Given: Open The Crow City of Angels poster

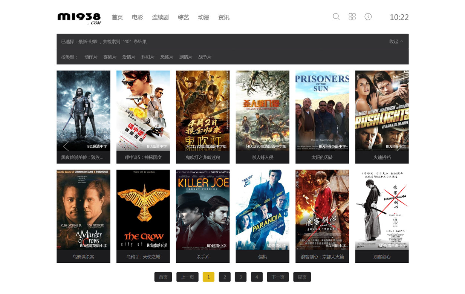Looking at the screenshot, I should 143,210.
